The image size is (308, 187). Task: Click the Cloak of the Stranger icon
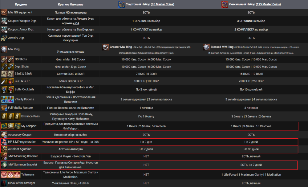click(4, 183)
